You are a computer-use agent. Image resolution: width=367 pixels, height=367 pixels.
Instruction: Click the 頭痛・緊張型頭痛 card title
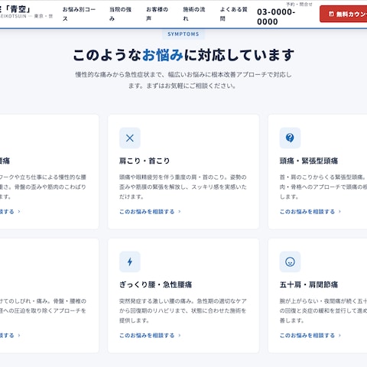(x=309, y=161)
